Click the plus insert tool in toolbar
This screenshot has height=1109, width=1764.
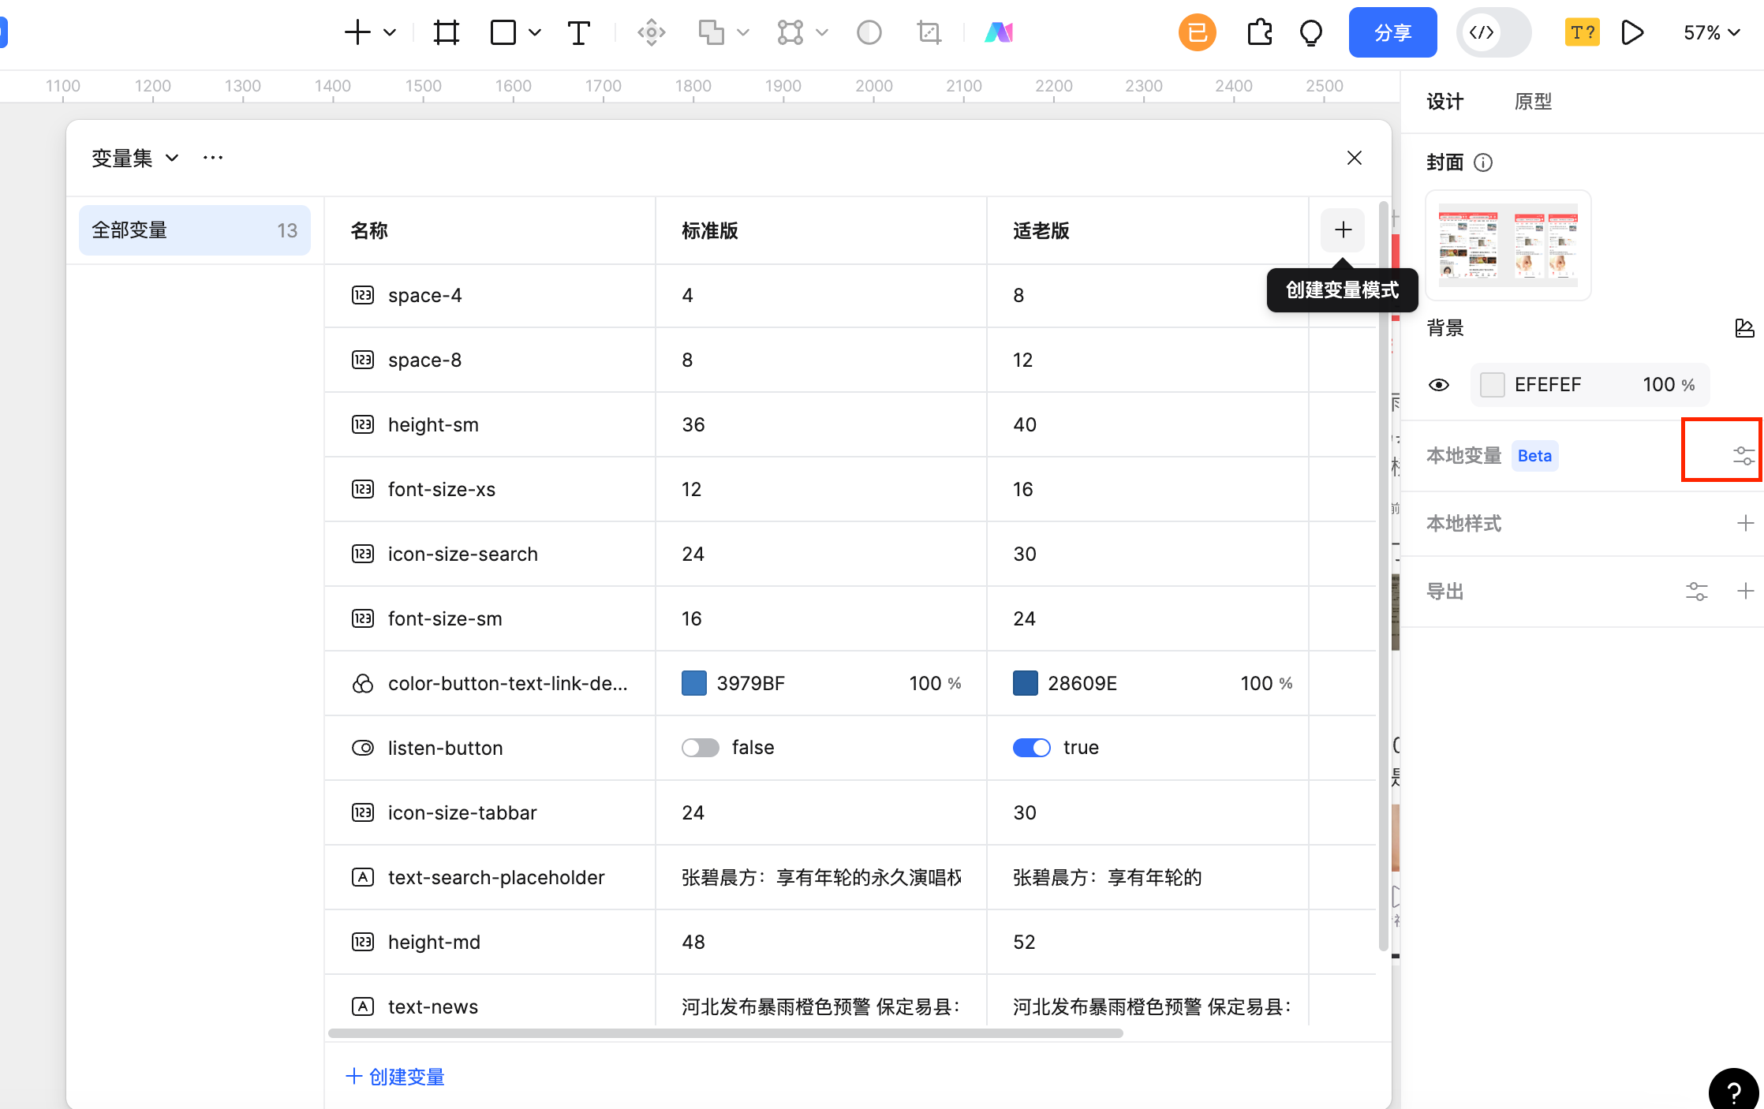tap(357, 32)
